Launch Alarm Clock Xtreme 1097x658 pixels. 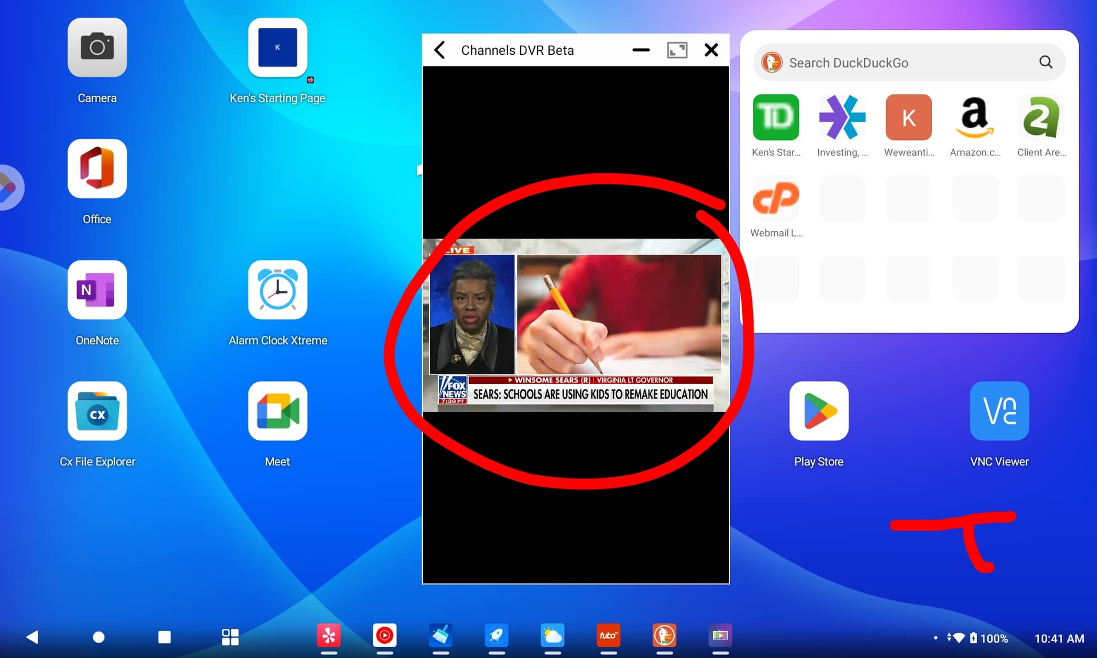point(278,290)
